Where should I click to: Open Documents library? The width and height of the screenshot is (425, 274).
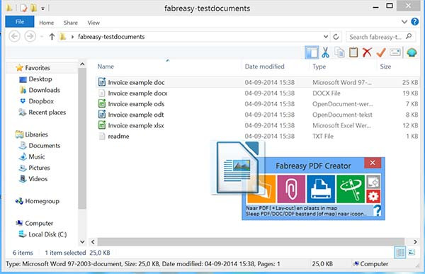40,146
